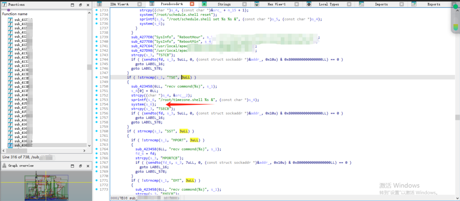Toggle breakpoint dot at line 1744
This screenshot has height=201, width=460.
[x=96, y=59]
